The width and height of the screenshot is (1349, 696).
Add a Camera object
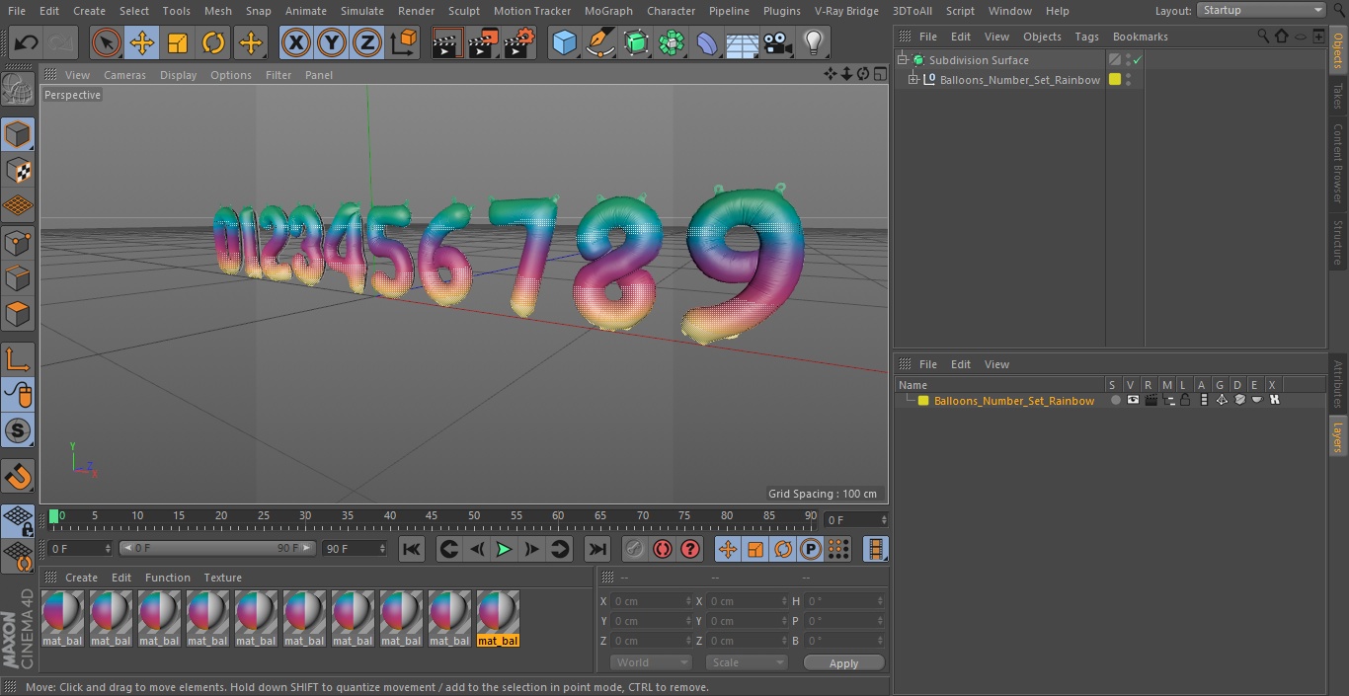point(778,43)
